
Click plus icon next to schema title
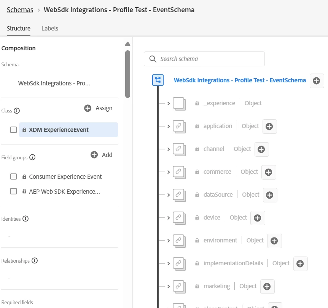(x=317, y=81)
